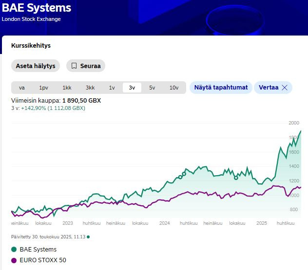Image resolution: width=308 pixels, height=270 pixels.
Task: Click the Päivitetty 30. toukokuu 2025 timestamp
Action: coord(48,237)
